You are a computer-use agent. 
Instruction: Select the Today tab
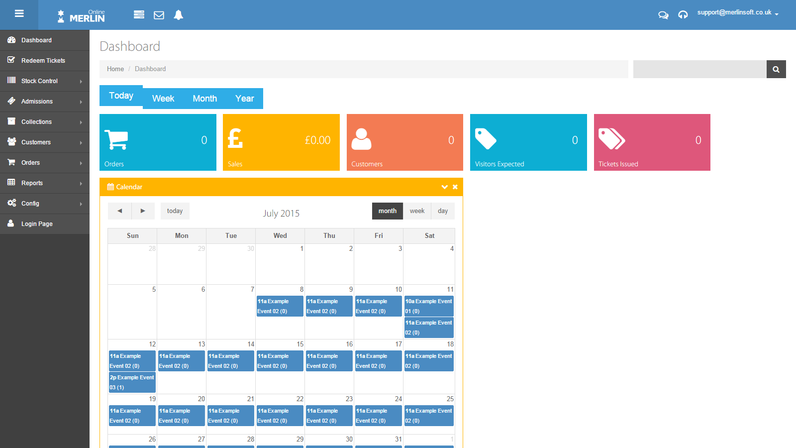121,96
